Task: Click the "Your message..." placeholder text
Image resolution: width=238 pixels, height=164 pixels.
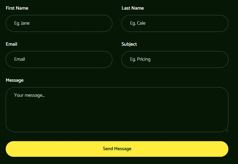Action: point(29,95)
